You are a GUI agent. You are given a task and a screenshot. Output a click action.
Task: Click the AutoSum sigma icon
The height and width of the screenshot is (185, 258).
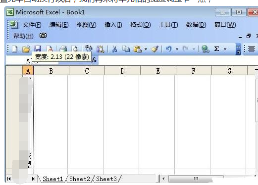pyautogui.click(x=217, y=49)
